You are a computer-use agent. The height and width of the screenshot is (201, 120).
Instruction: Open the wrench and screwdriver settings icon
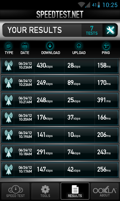pyautogui.click(x=110, y=30)
